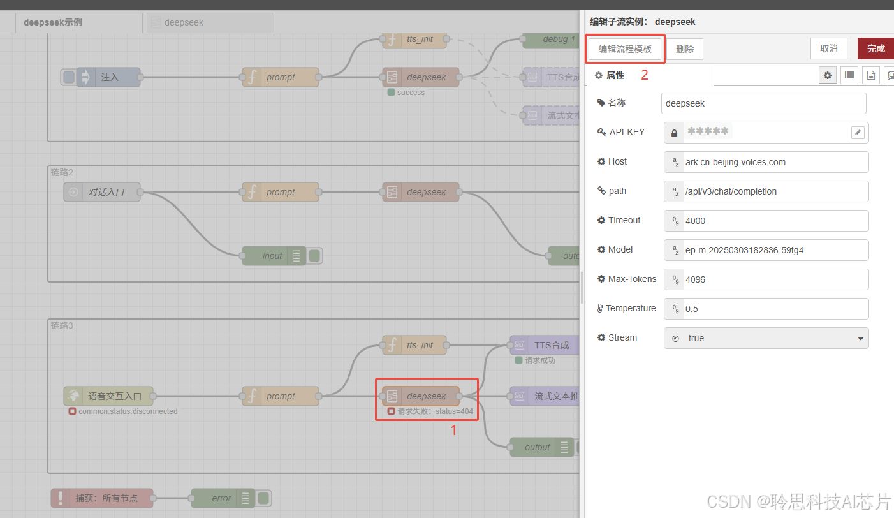Select the deepseek node showing success
The height and width of the screenshot is (518, 894).
(x=421, y=77)
